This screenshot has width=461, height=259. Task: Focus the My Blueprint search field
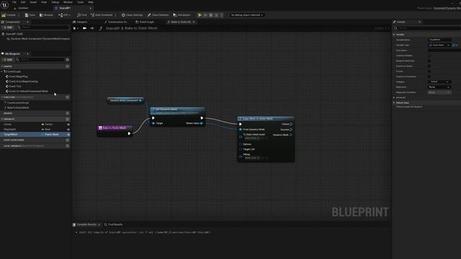(x=40, y=60)
